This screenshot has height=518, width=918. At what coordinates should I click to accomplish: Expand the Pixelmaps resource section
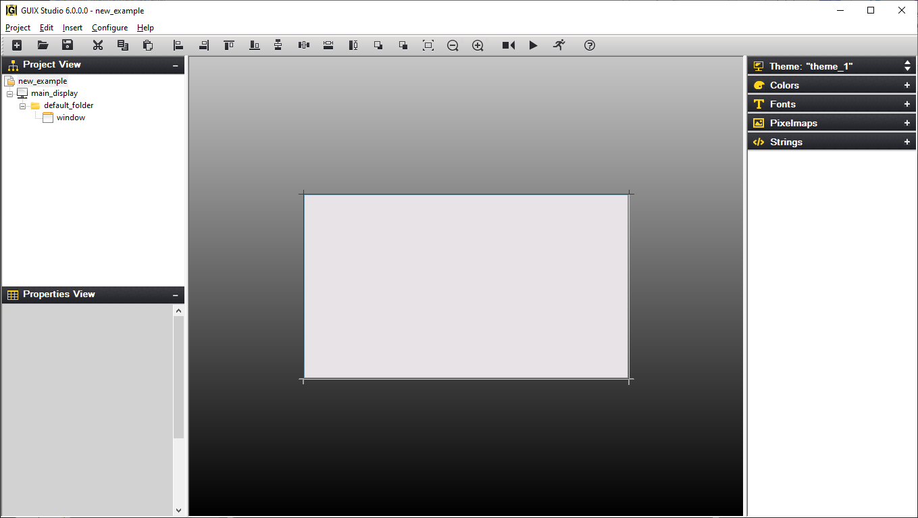pos(907,122)
